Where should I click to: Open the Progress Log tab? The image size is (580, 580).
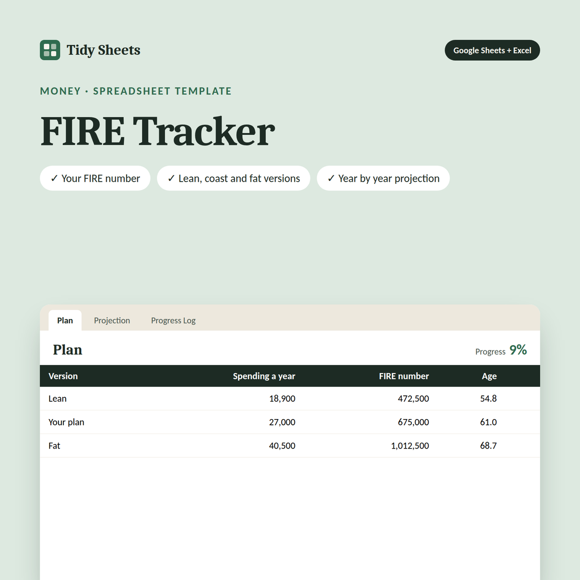click(x=173, y=320)
